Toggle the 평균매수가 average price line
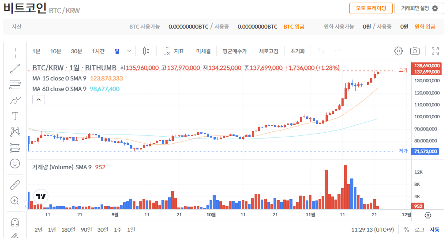Image resolution: width=446 pixels, height=240 pixels. (x=235, y=51)
